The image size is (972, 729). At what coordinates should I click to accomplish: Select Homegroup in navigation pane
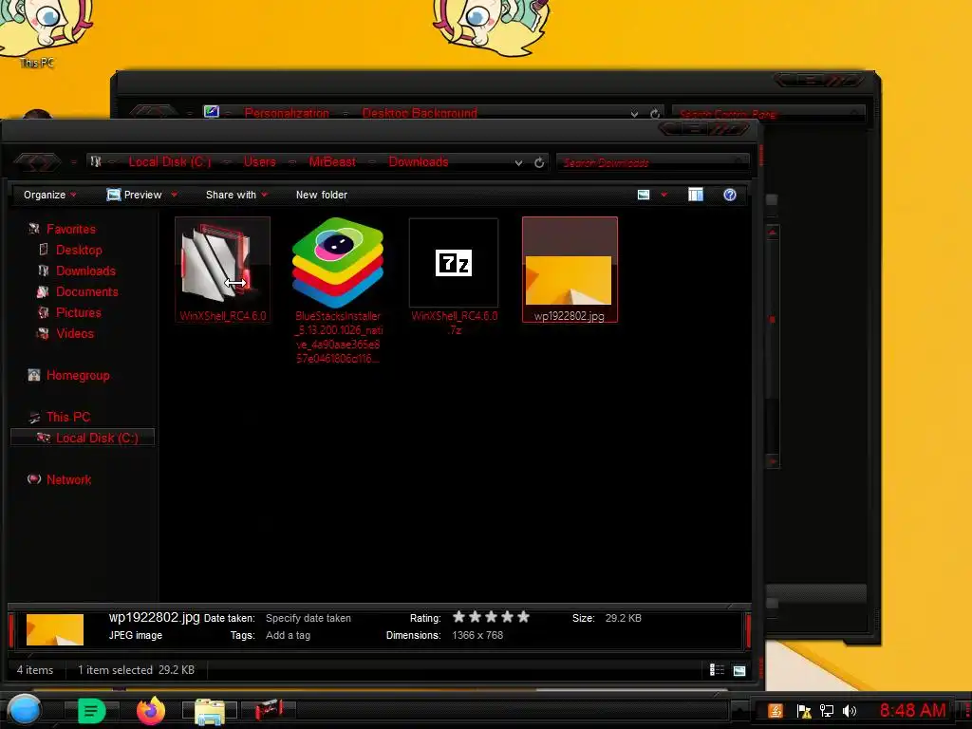[x=78, y=375]
